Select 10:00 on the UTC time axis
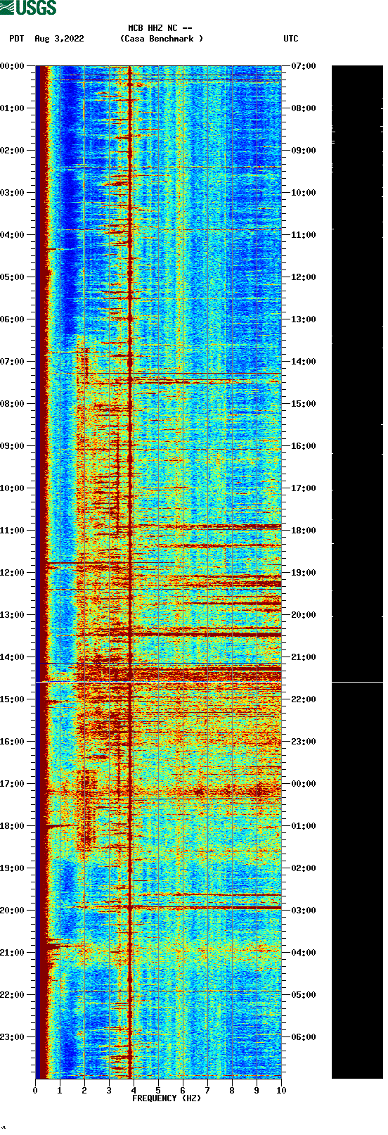The height and width of the screenshot is (1135, 388). [304, 193]
